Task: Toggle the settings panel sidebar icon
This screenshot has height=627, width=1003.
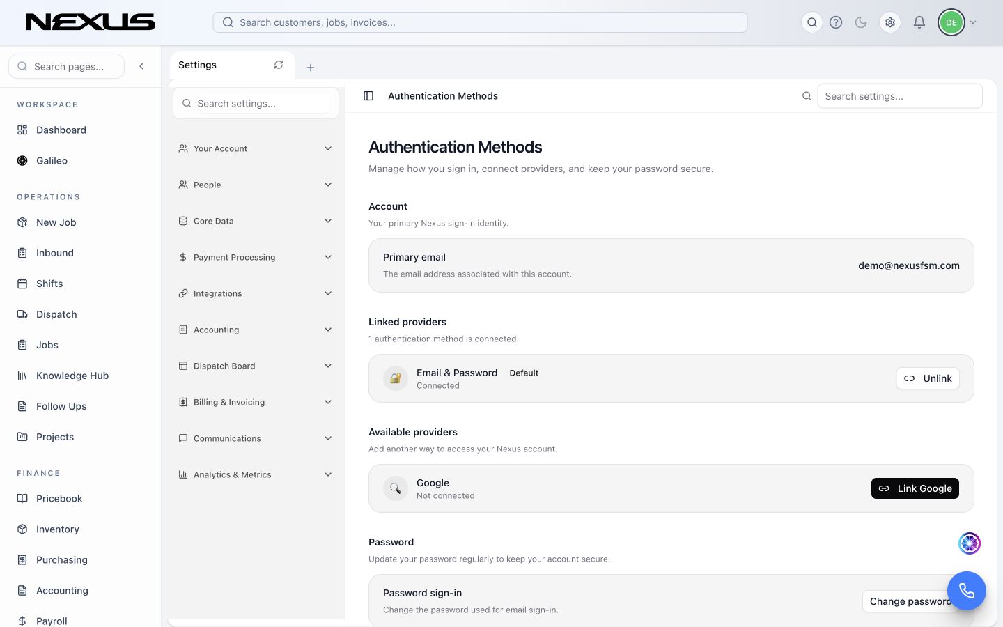Action: tap(368, 96)
